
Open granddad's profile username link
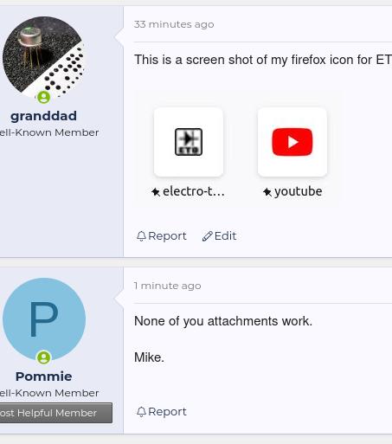coord(44,116)
